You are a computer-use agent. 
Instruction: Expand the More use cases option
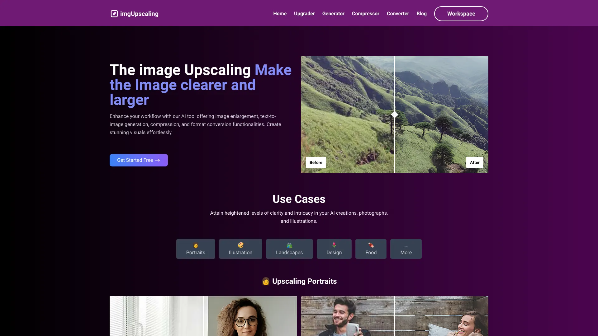click(x=406, y=249)
